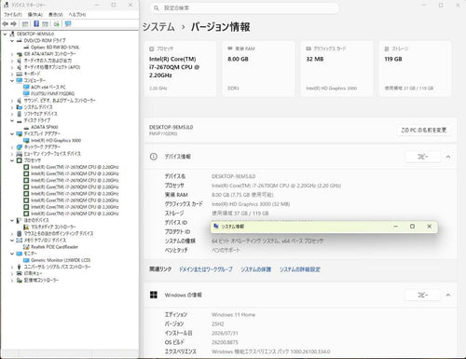The image size is (466, 359).
Task: Open the 表示(V) menu
Action: [x=56, y=15]
